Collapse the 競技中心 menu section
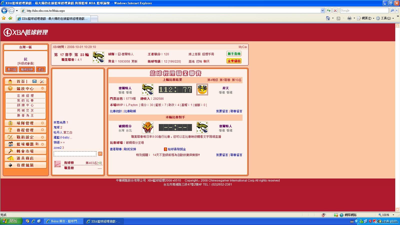The height and width of the screenshot is (225, 400). pos(42,88)
